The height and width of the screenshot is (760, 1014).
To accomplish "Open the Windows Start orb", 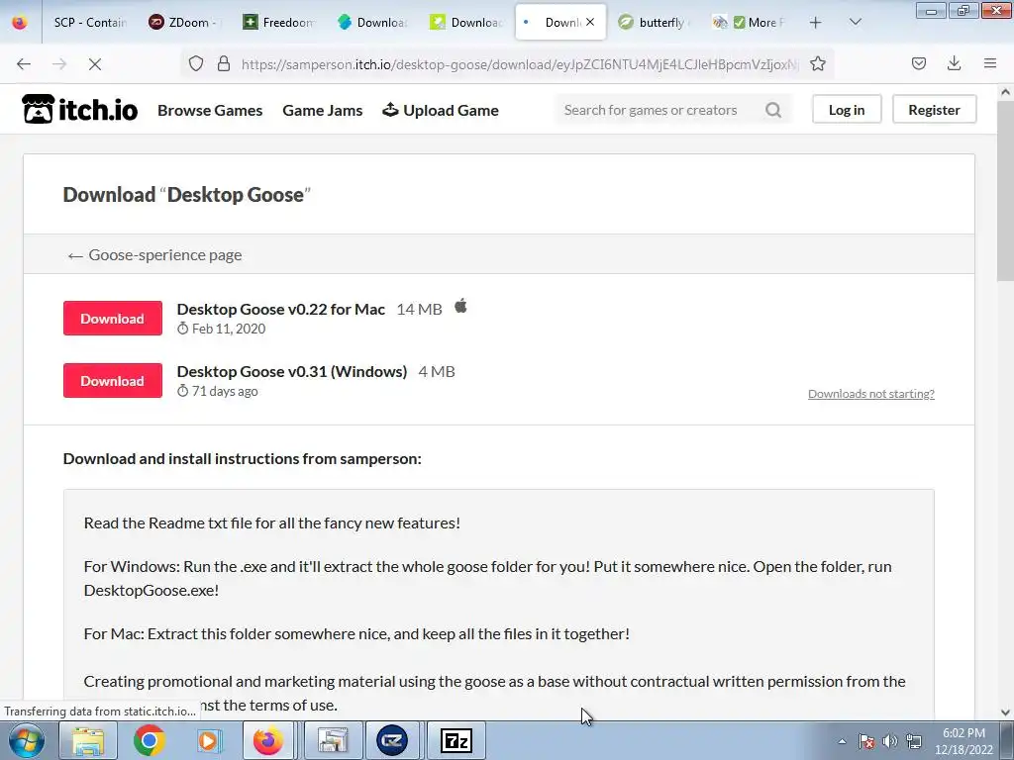I will click(27, 740).
